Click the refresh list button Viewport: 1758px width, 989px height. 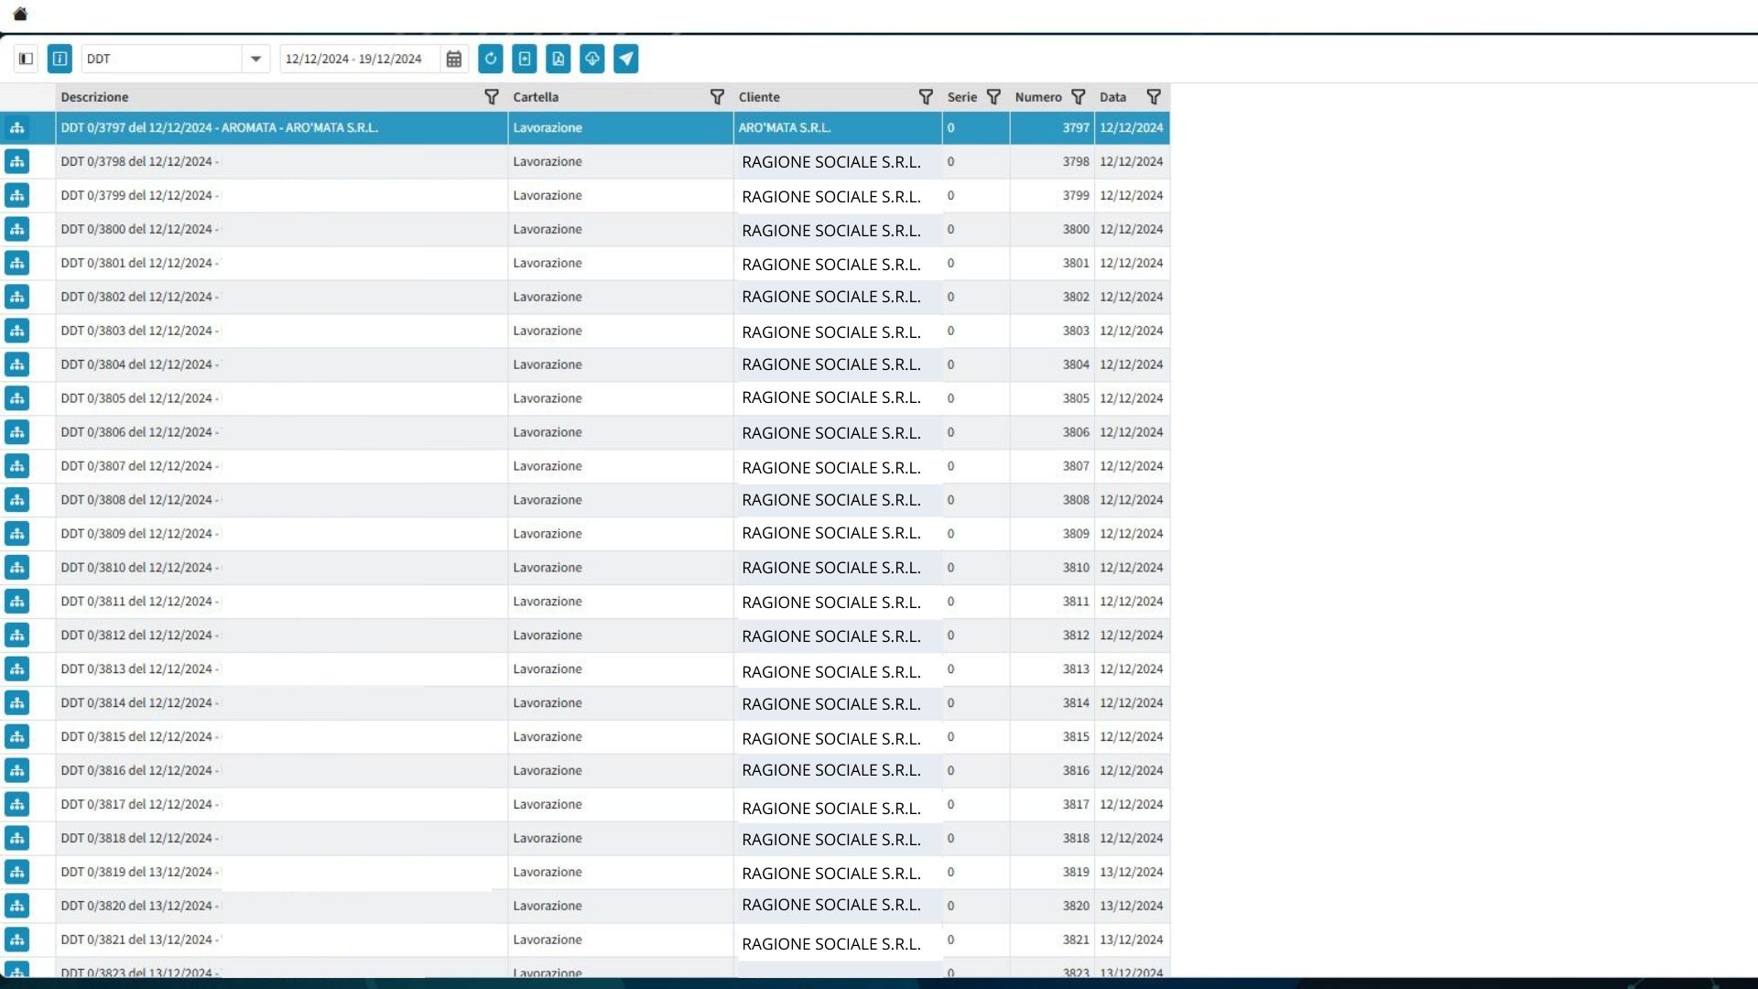click(x=490, y=59)
